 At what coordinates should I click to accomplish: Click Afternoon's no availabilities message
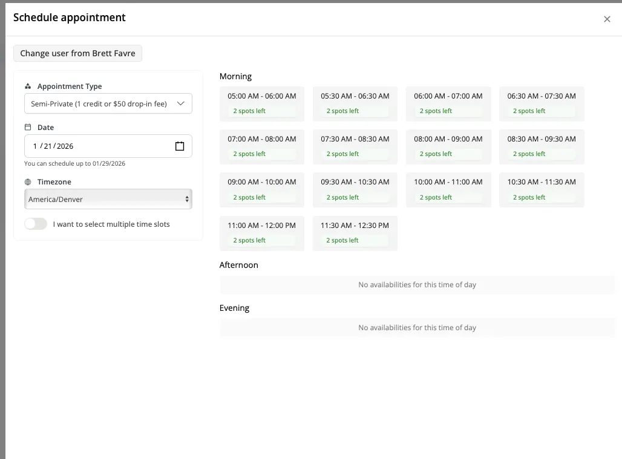pyautogui.click(x=417, y=285)
